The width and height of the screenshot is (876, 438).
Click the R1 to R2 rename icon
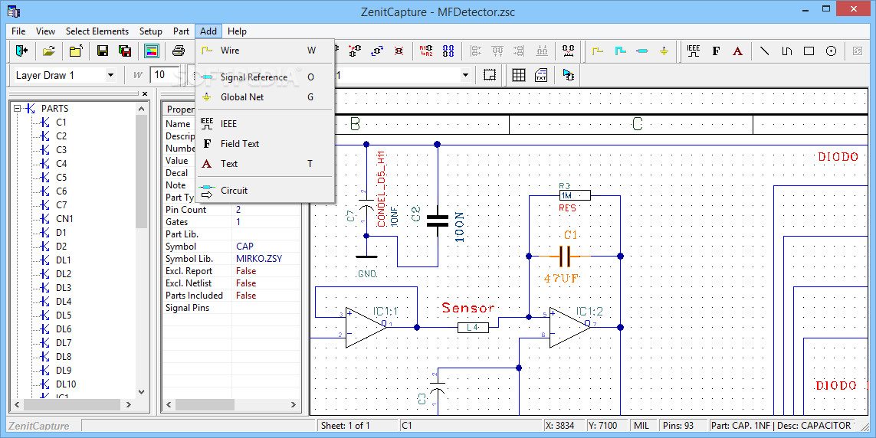pyautogui.click(x=425, y=51)
